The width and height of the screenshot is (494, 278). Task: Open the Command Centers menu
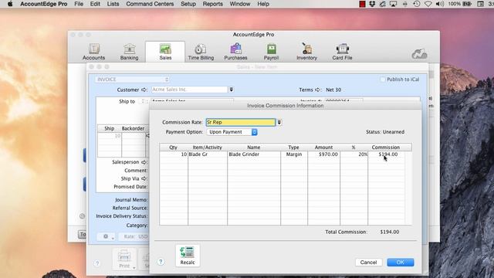coord(150,4)
